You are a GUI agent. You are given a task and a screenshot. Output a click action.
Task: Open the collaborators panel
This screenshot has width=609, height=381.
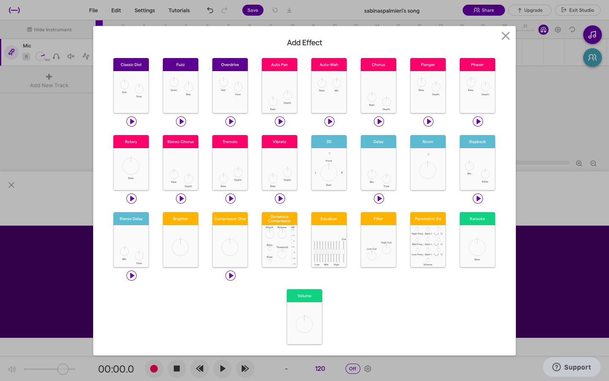[592, 58]
